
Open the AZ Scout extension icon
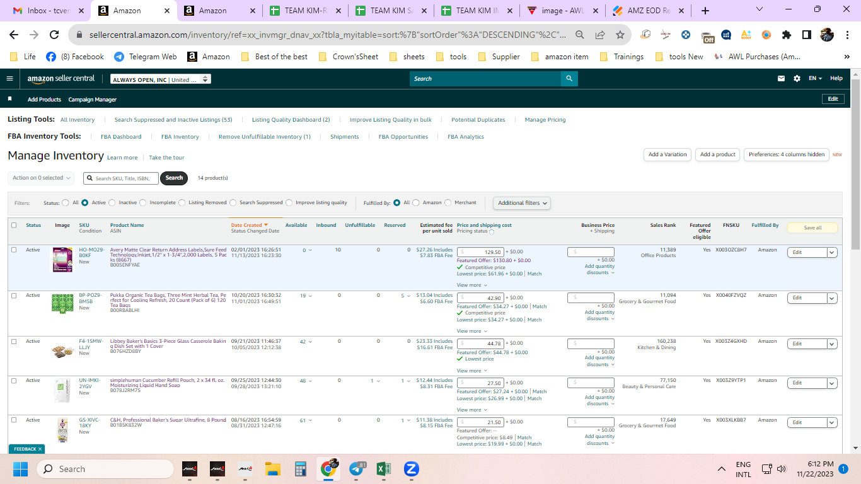point(746,35)
